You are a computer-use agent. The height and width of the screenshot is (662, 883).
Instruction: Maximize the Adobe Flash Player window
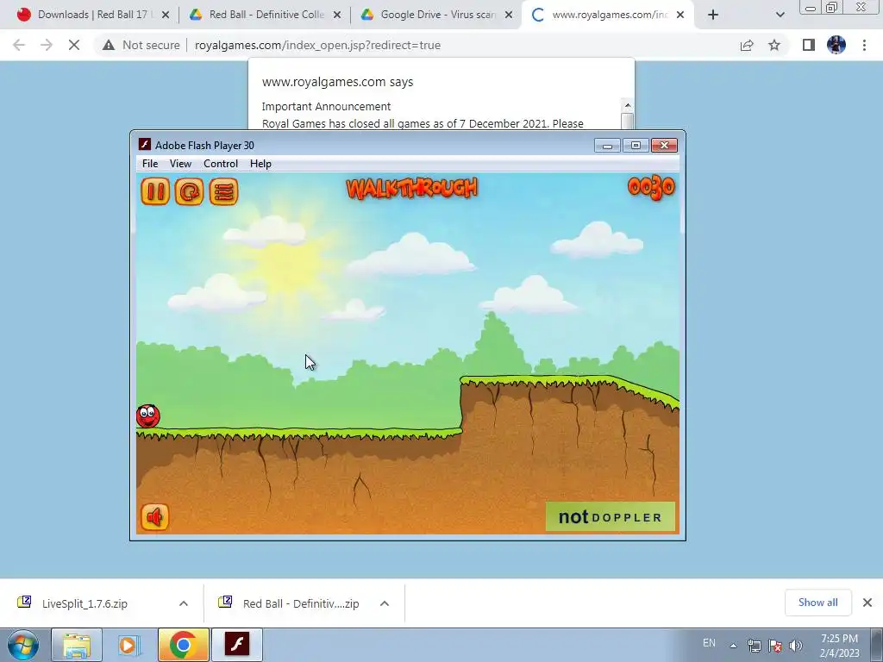click(636, 146)
